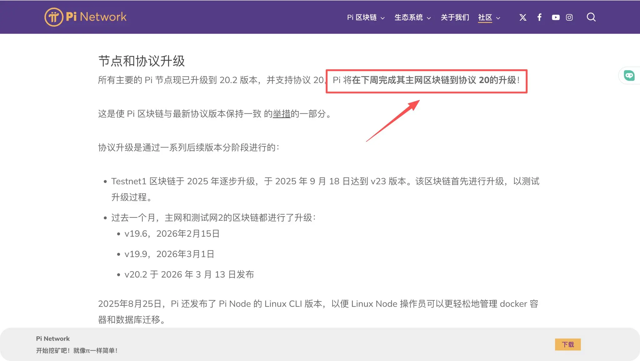Open the 关于我们 menu item
Image resolution: width=640 pixels, height=361 pixels.
pos(455,17)
